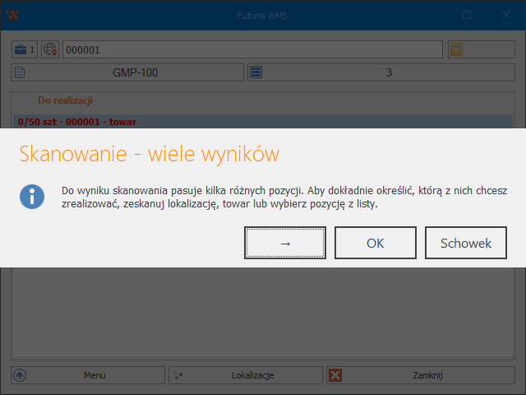Click the up-arrow icon on Menu button
The image size is (526, 395).
(21, 375)
